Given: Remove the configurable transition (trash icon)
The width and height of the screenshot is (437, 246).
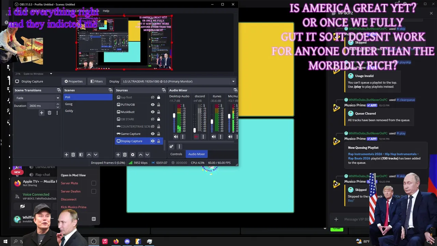Looking at the screenshot, I should pyautogui.click(x=50, y=113).
